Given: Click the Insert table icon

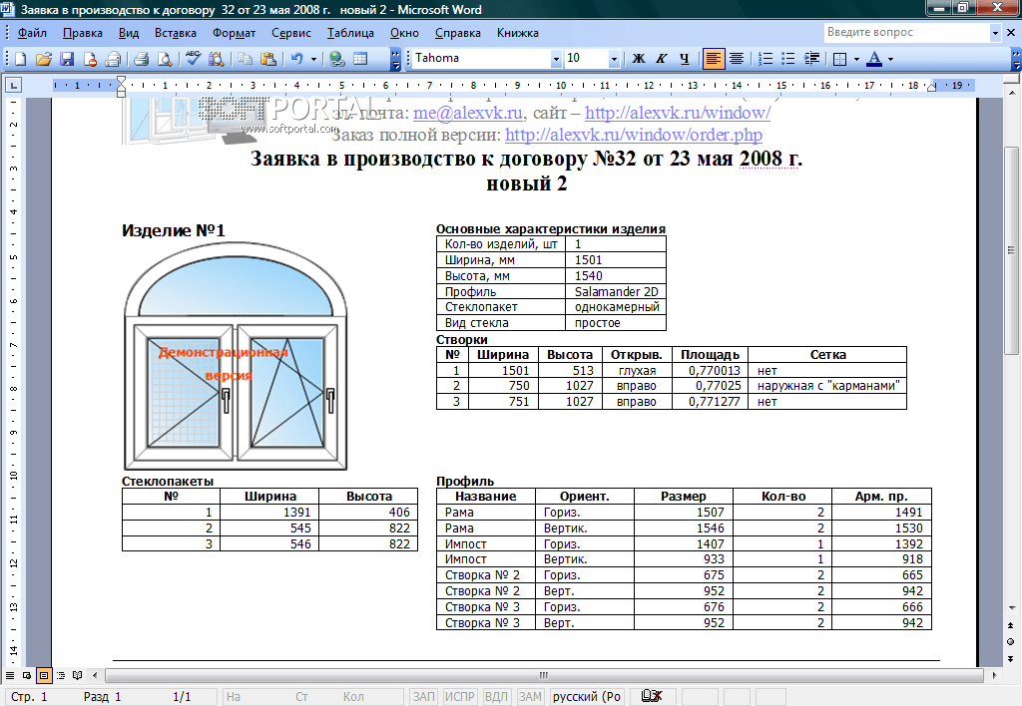Looking at the screenshot, I should pos(360,59).
